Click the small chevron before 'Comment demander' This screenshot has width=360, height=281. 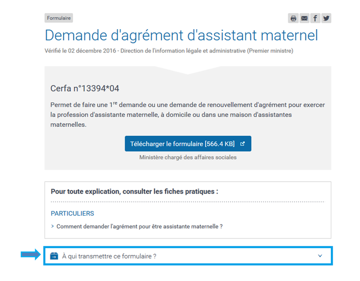pos(53,227)
